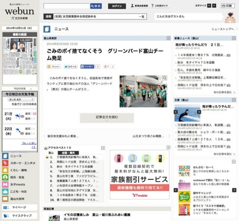Click the blue 検索 search button

click(x=96, y=6)
